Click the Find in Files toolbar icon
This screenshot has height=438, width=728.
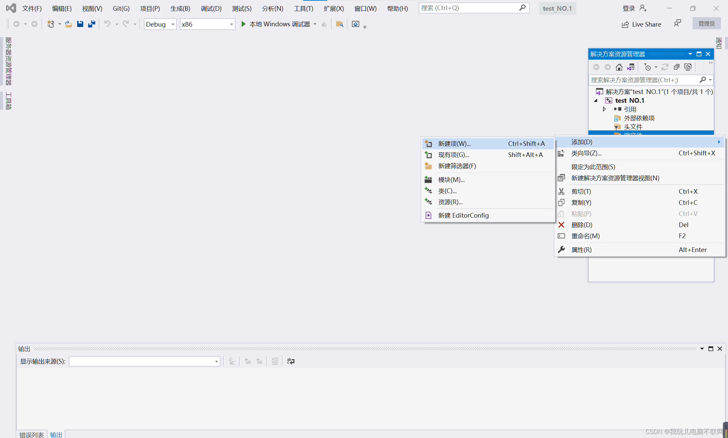(x=339, y=24)
